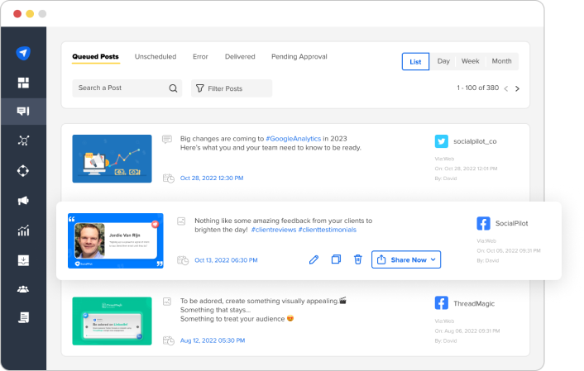Image resolution: width=584 pixels, height=371 pixels.
Task: Click the schedule calendar icon beside Oct 28 date
Action: [x=169, y=178]
